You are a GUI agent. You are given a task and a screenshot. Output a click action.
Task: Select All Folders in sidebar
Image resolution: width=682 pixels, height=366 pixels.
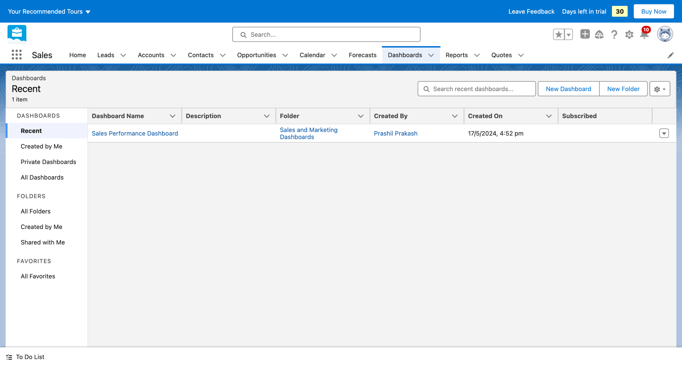point(35,211)
